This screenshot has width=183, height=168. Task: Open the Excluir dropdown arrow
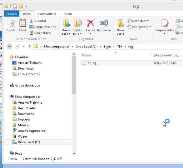point(91,34)
